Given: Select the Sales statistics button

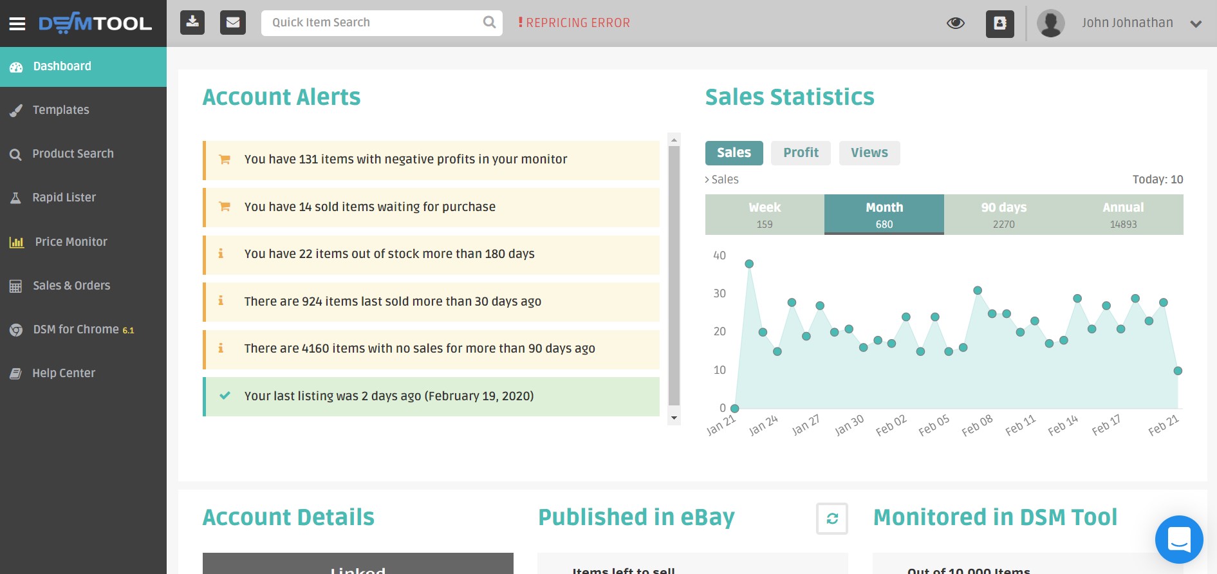Looking at the screenshot, I should pos(734,153).
